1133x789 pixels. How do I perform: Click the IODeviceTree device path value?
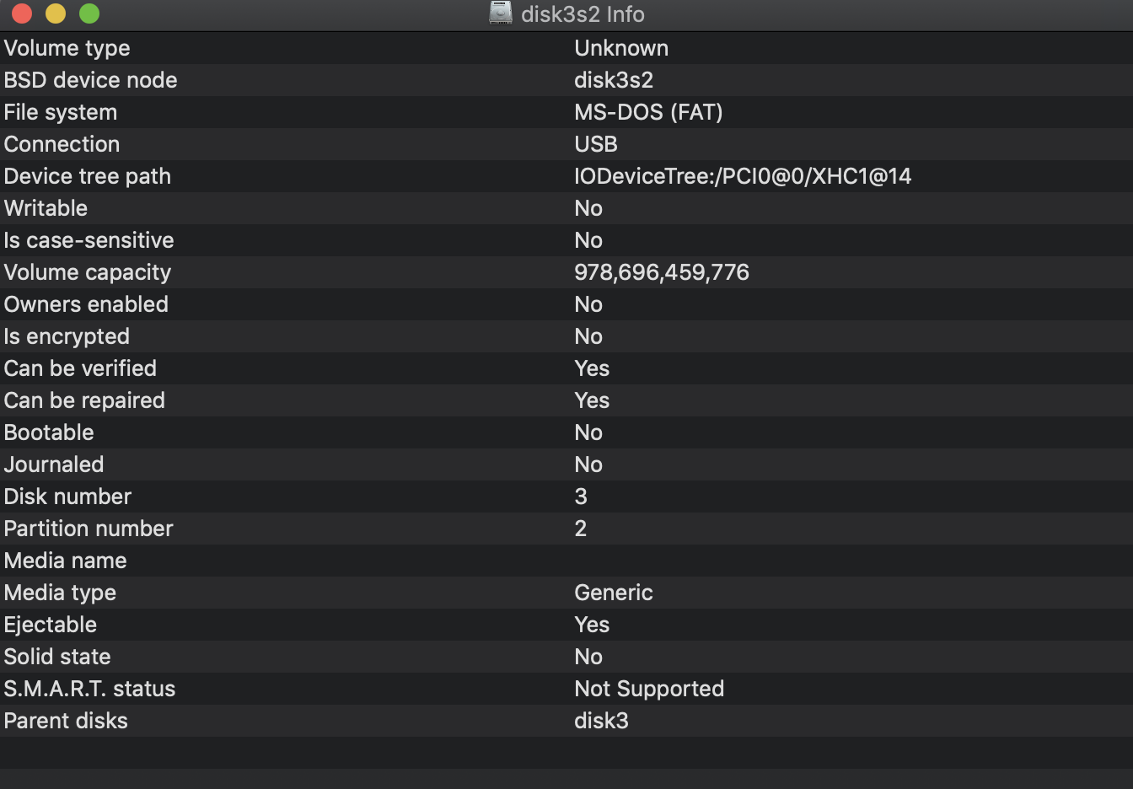743,176
